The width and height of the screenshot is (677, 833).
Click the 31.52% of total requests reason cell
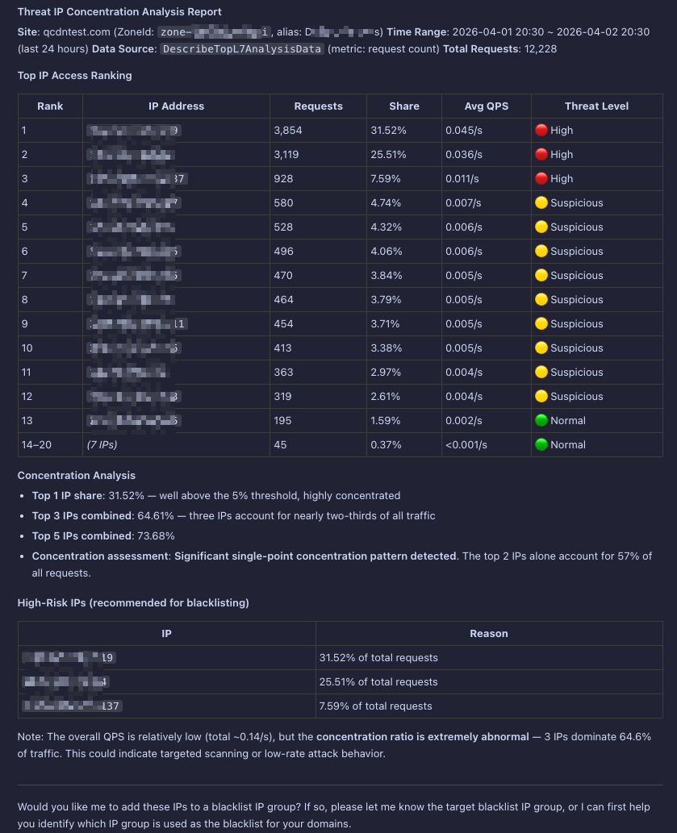378,657
